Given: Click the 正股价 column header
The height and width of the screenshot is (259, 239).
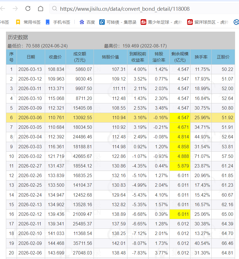Looking at the screenshot, I should 223,57.
